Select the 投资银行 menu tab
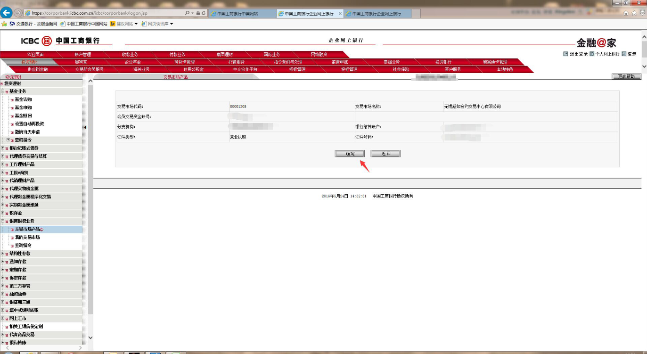This screenshot has width=647, height=354. tap(443, 62)
